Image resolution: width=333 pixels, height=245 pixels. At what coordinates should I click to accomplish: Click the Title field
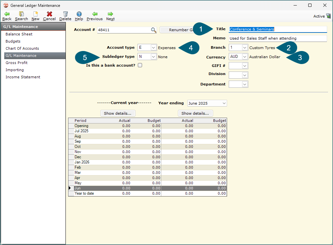click(278, 29)
